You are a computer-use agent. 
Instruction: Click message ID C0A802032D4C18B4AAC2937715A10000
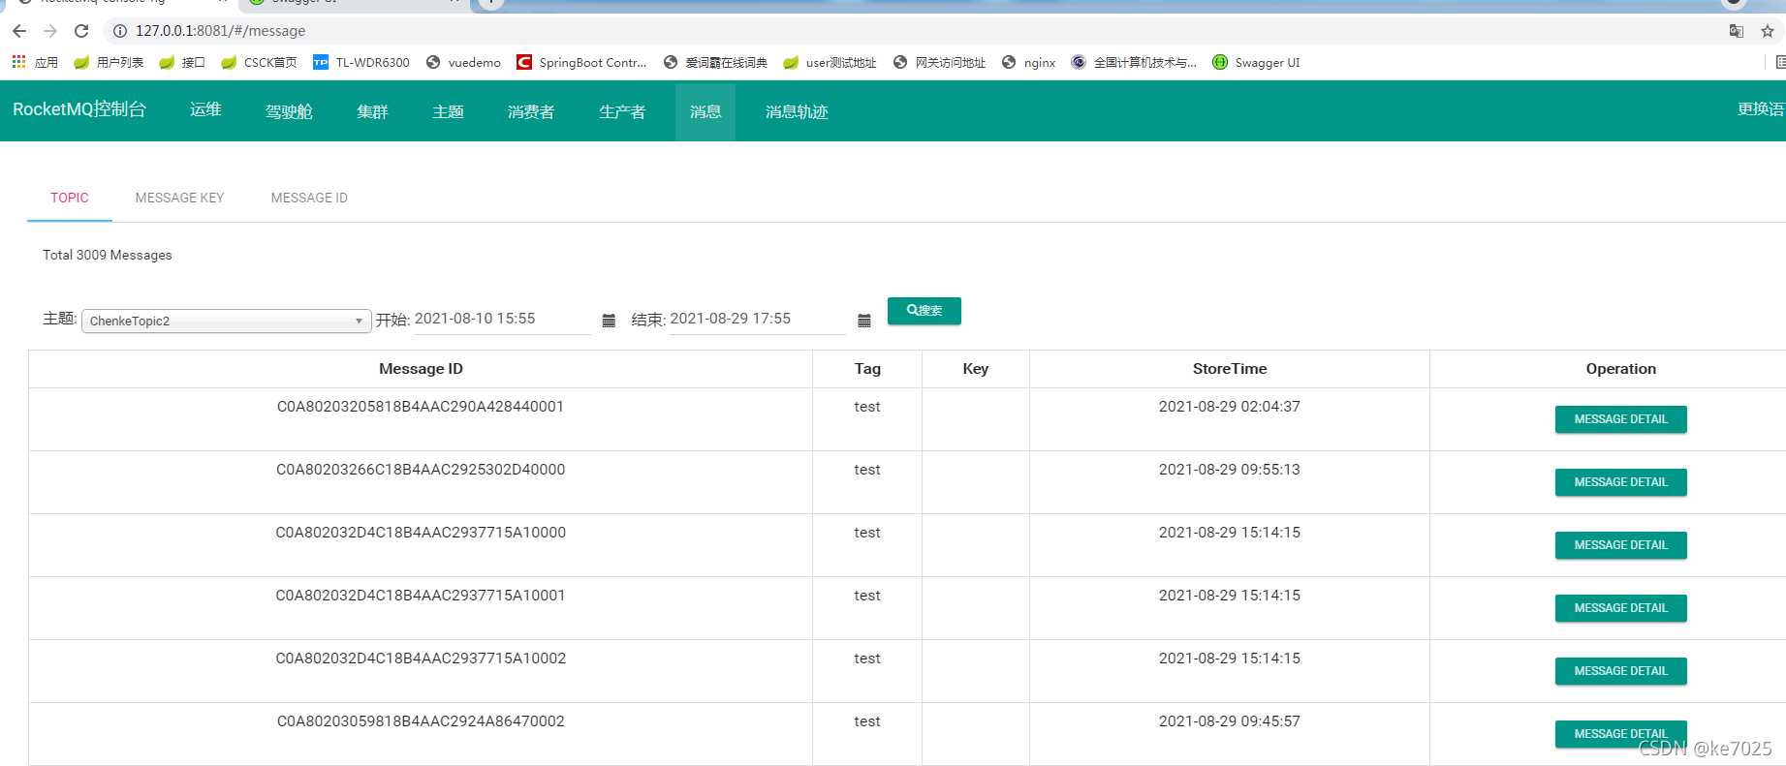pos(421,533)
